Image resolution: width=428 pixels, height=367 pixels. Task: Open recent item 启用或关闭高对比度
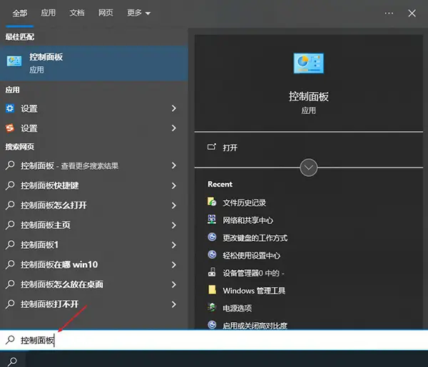click(x=255, y=326)
